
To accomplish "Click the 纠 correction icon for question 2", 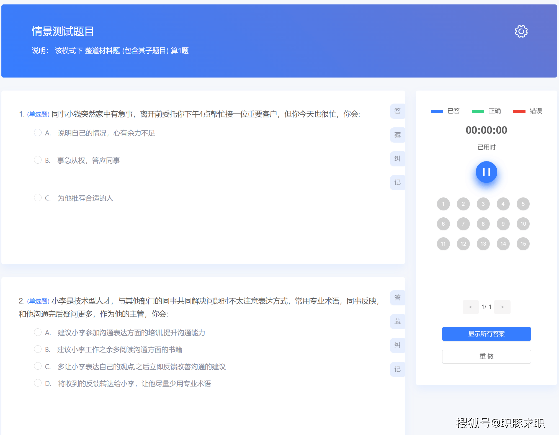I will 397,345.
